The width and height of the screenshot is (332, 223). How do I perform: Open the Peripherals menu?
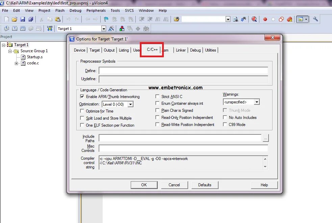(x=96, y=10)
